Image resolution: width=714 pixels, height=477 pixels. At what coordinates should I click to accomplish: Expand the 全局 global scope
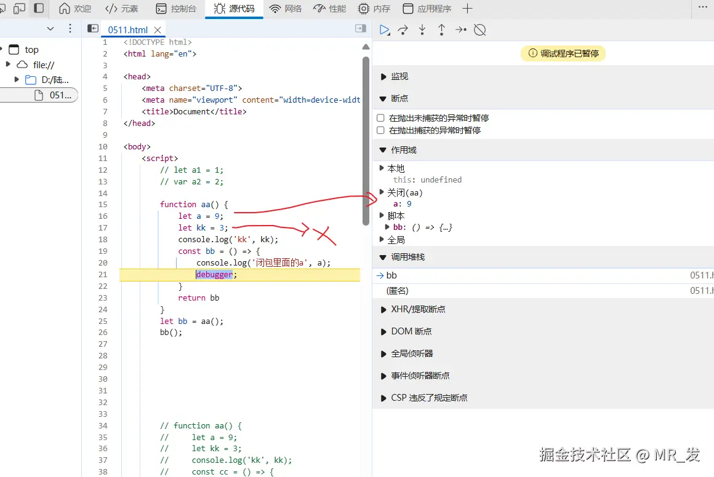(x=382, y=239)
